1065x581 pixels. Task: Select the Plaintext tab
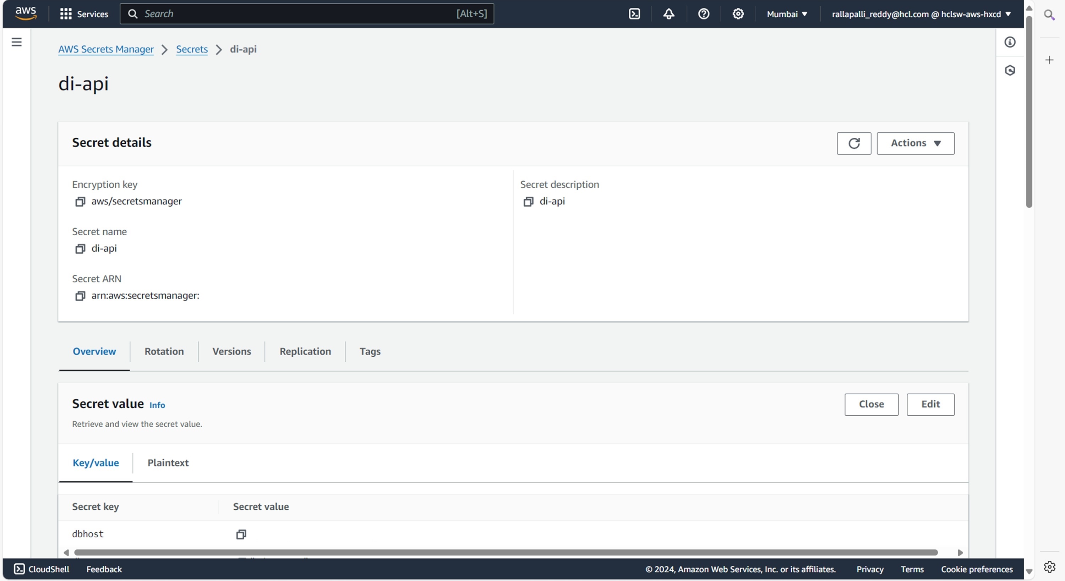pos(168,463)
